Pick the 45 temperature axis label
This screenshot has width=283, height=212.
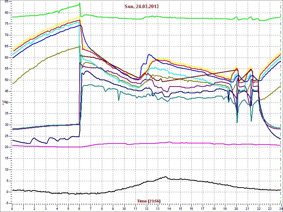(6, 91)
